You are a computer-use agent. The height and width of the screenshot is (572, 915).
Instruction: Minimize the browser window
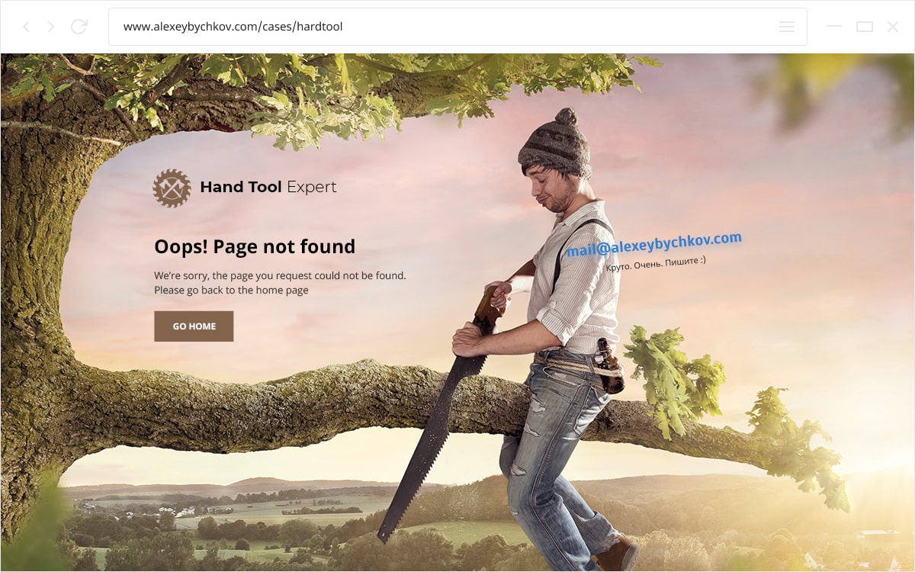[834, 27]
